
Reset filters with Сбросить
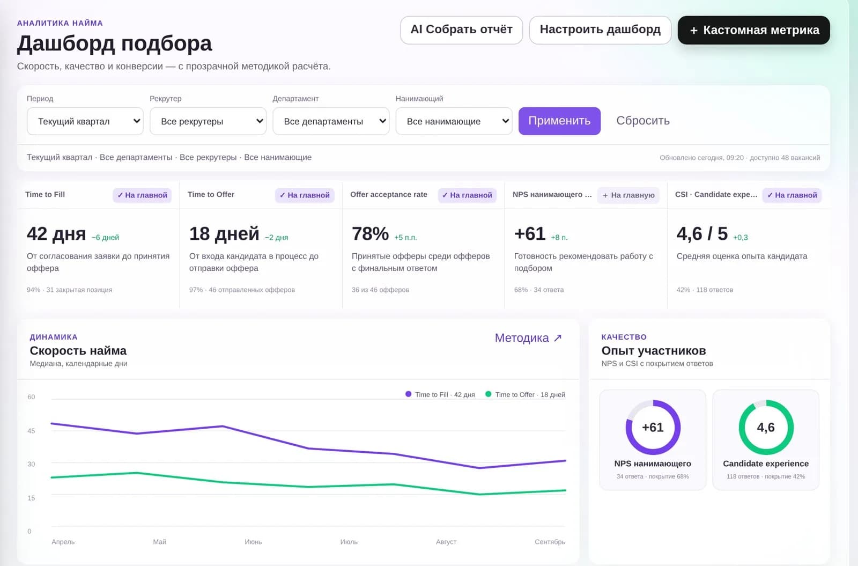pyautogui.click(x=643, y=121)
